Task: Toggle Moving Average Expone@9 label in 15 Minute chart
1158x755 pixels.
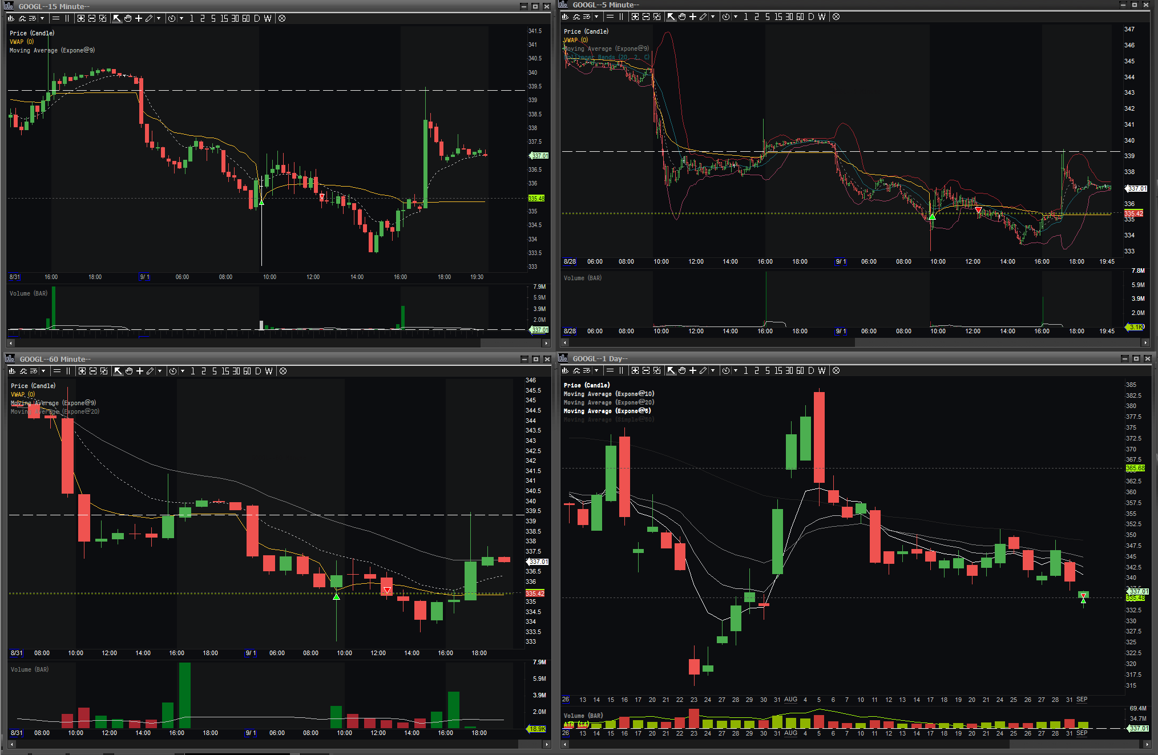Action: point(52,50)
